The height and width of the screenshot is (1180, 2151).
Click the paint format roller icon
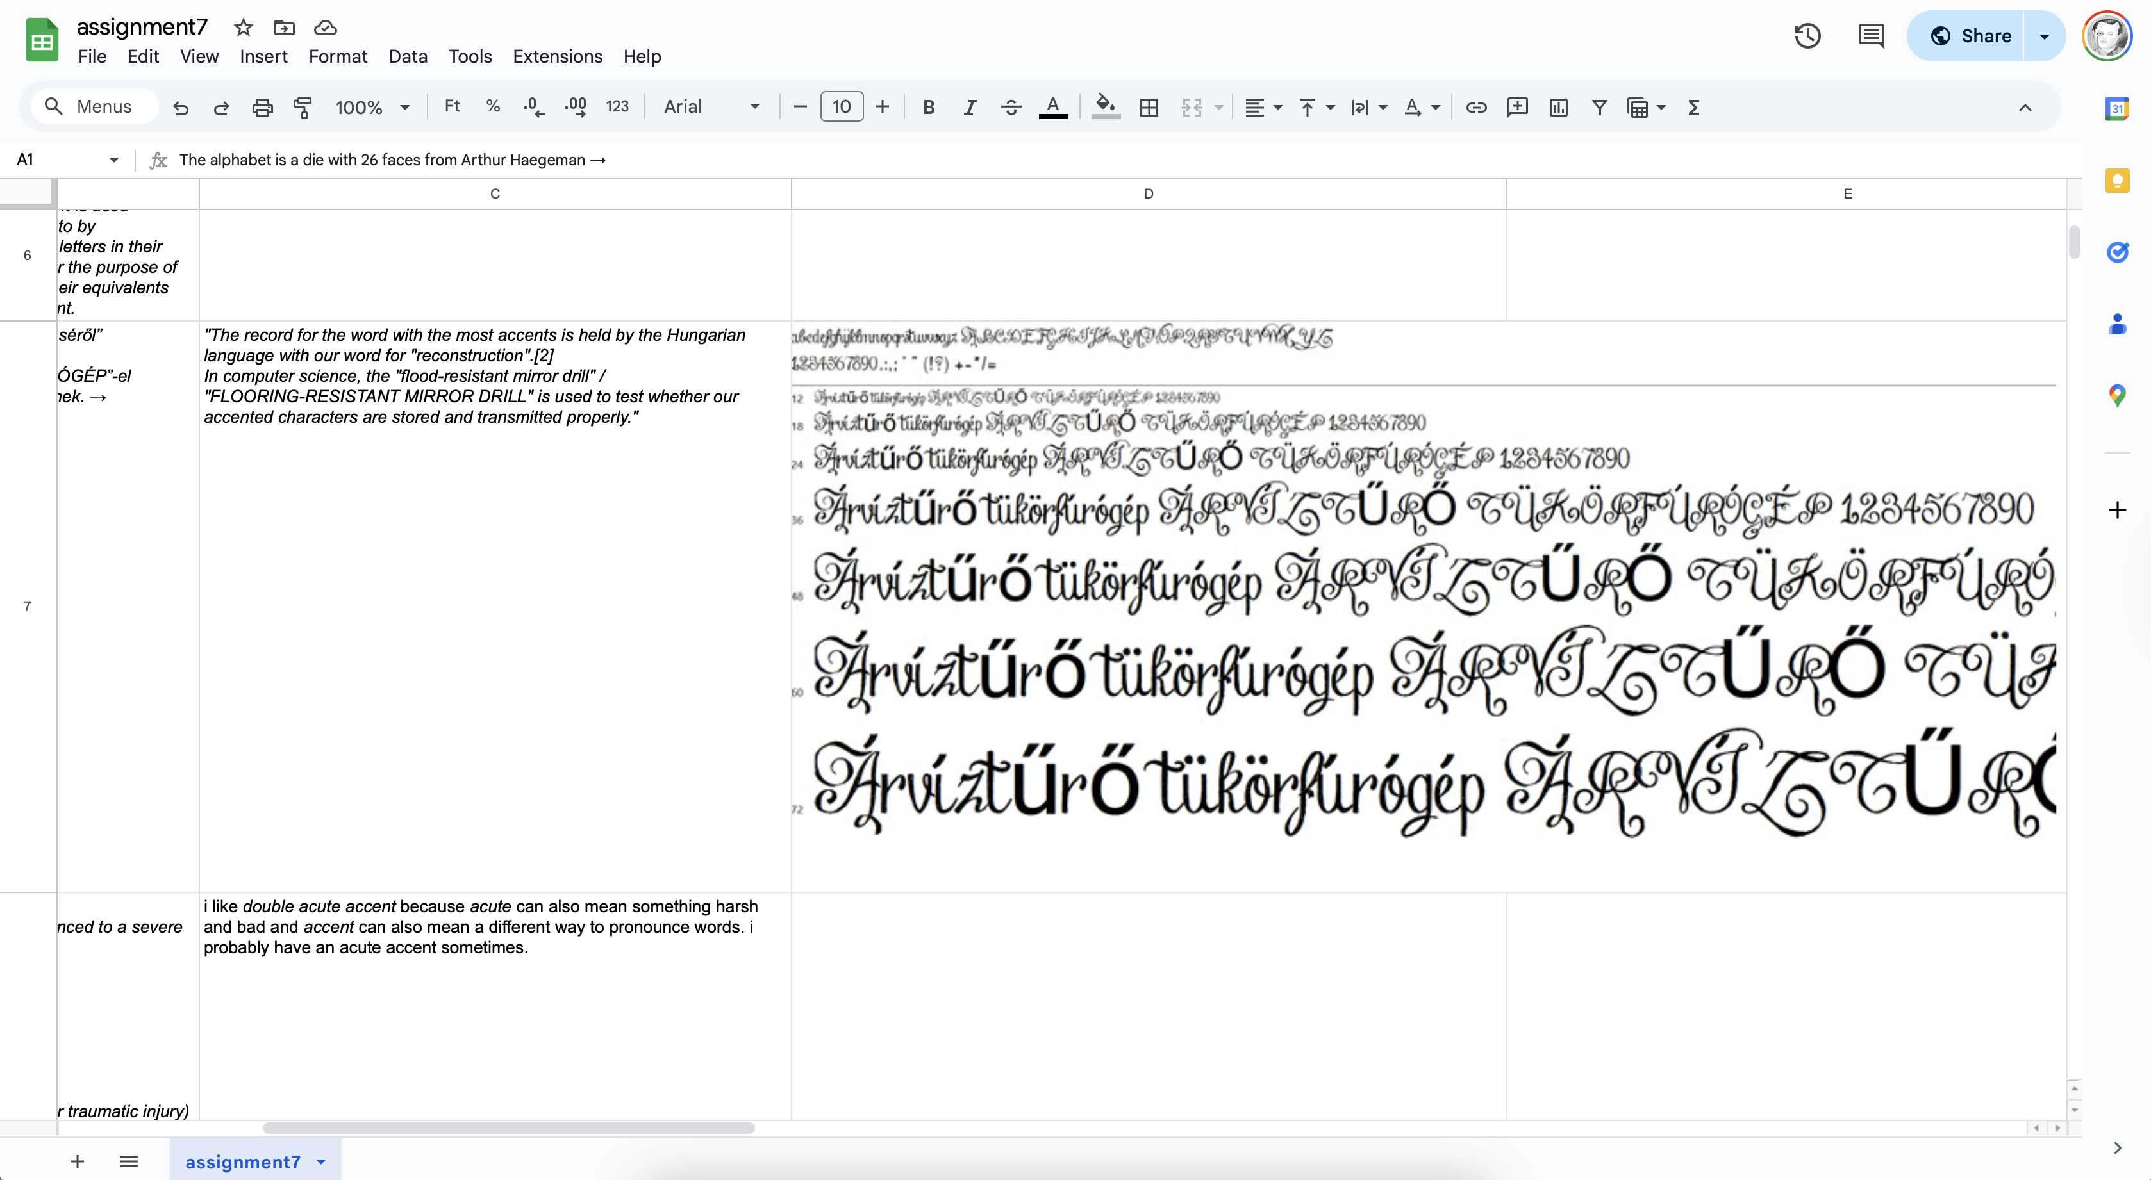pos(303,107)
